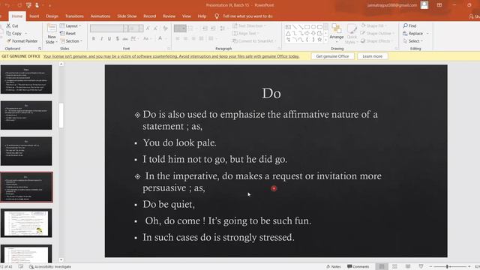Select the right arrow block shape
Viewport: 480px width, 270px height.
307,33
